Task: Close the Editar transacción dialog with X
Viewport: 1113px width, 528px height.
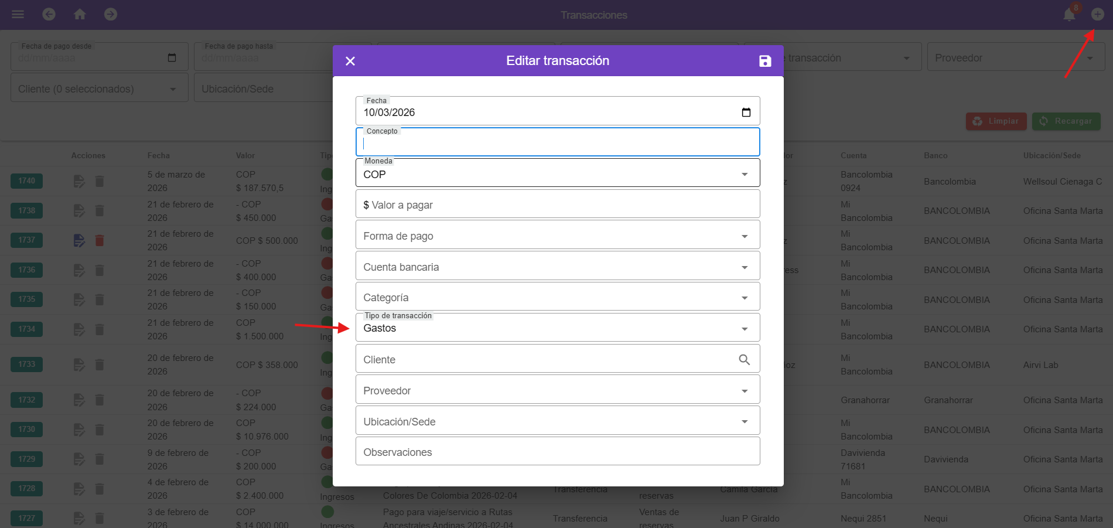Action: coord(350,61)
